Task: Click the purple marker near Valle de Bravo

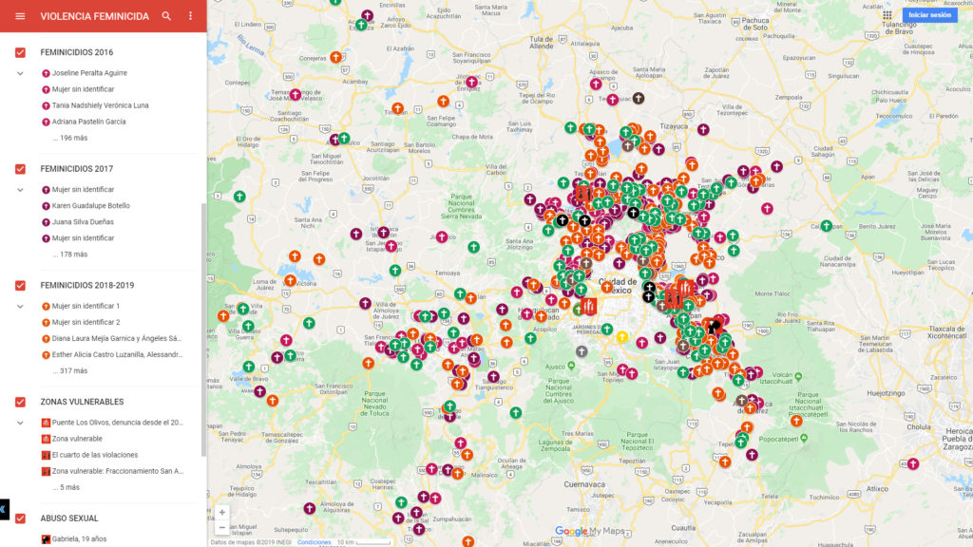Action: coord(260,391)
